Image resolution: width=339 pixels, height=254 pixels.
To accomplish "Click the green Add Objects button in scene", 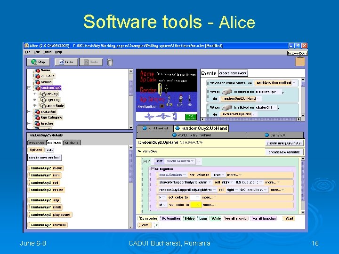I will coord(191,117).
